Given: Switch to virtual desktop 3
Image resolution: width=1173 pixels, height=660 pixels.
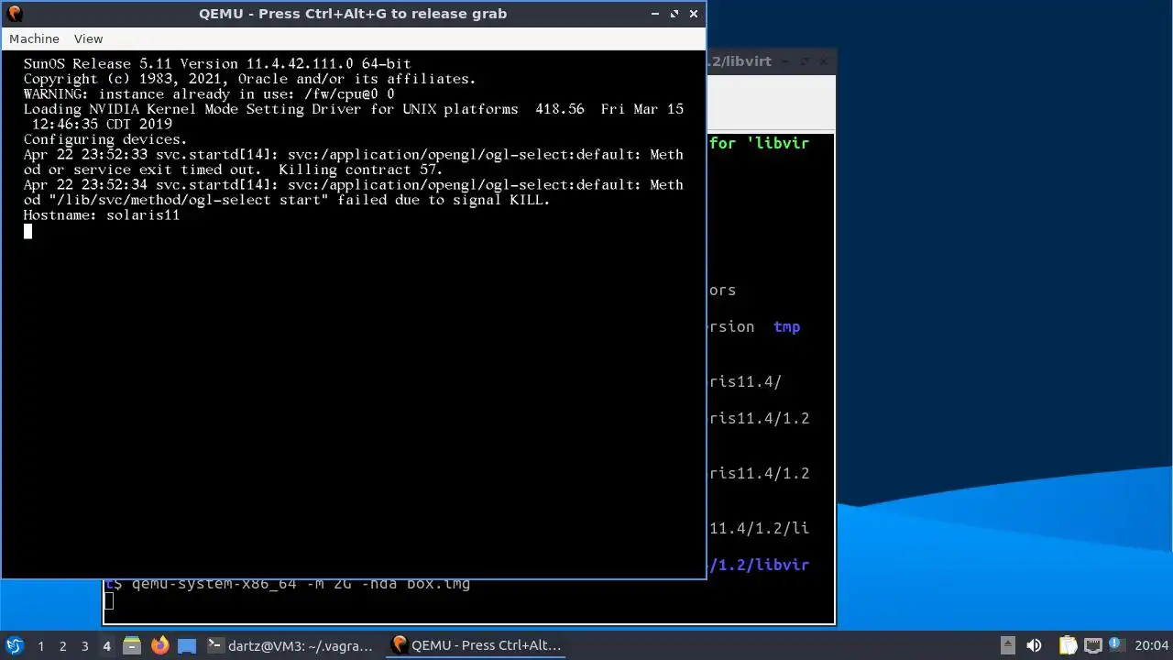Looking at the screenshot, I should pos(84,646).
